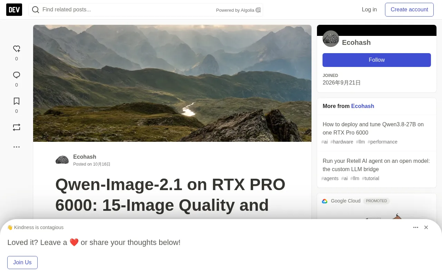The image size is (442, 276).
Task: Select the #tutorial tag
Action: pyautogui.click(x=371, y=178)
